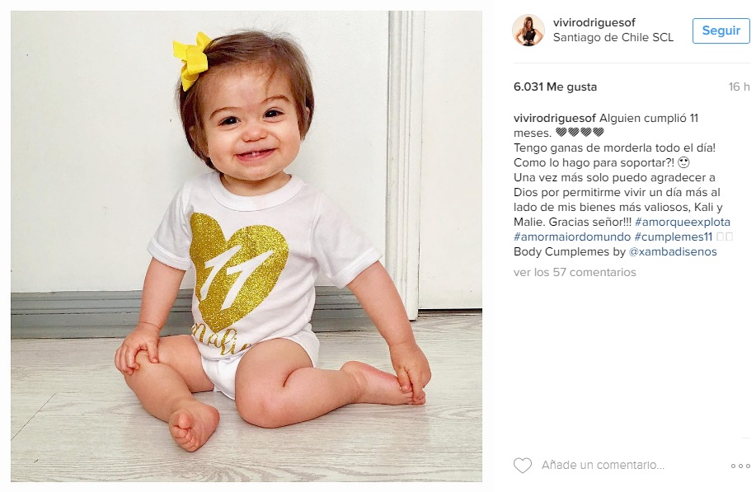Open the #amorqueexplota hashtag
This screenshot has height=492, width=756.
(x=683, y=223)
